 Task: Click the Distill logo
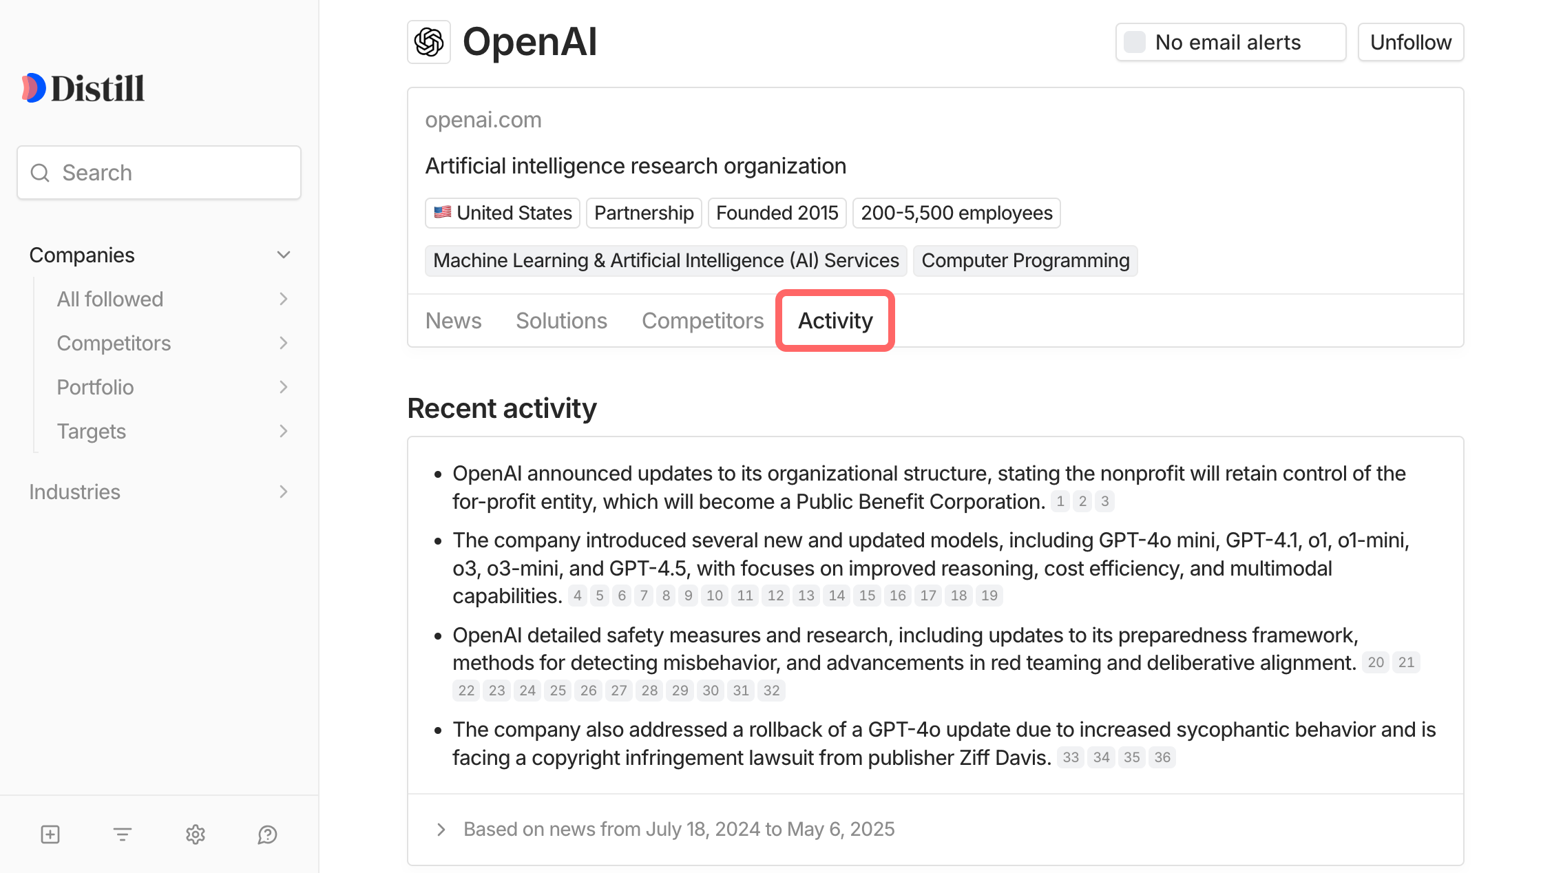(x=83, y=88)
